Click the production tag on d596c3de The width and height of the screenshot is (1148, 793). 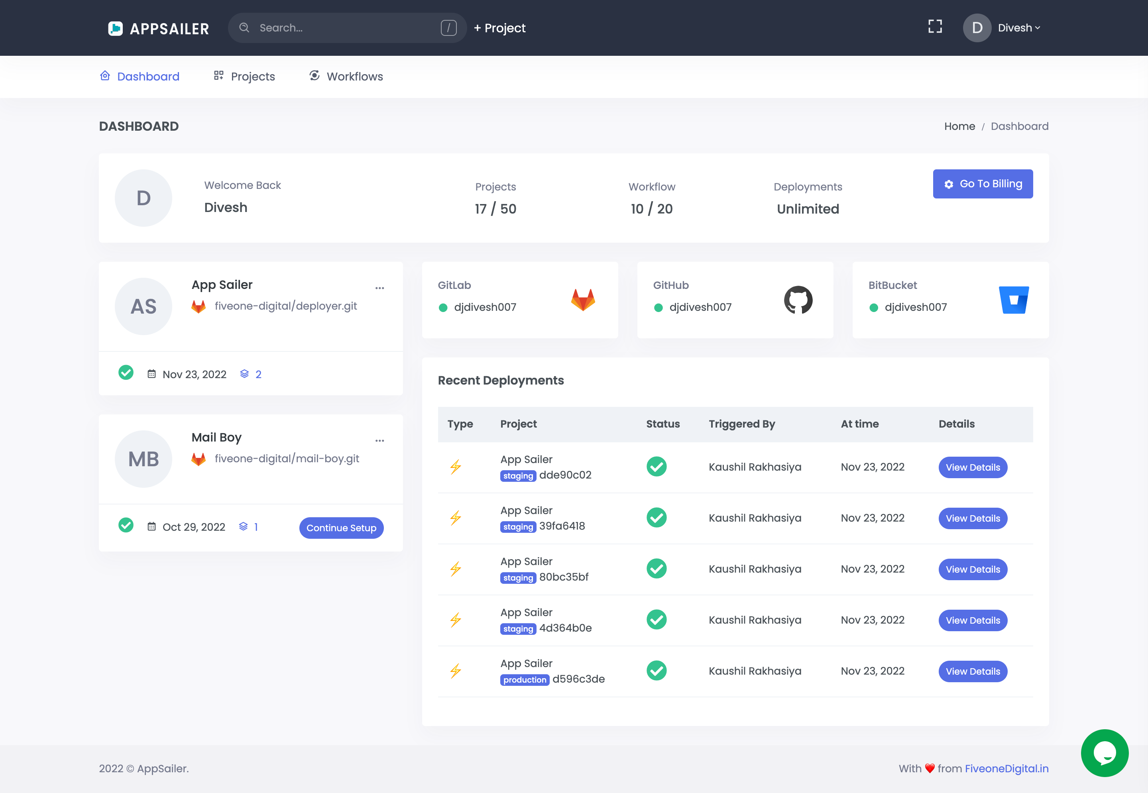pyautogui.click(x=524, y=679)
